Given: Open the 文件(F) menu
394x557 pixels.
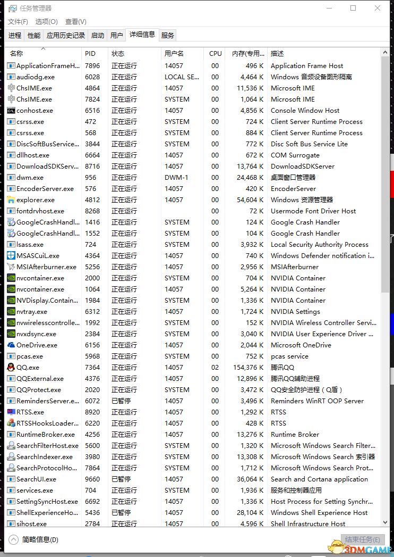Looking at the screenshot, I should (x=18, y=22).
